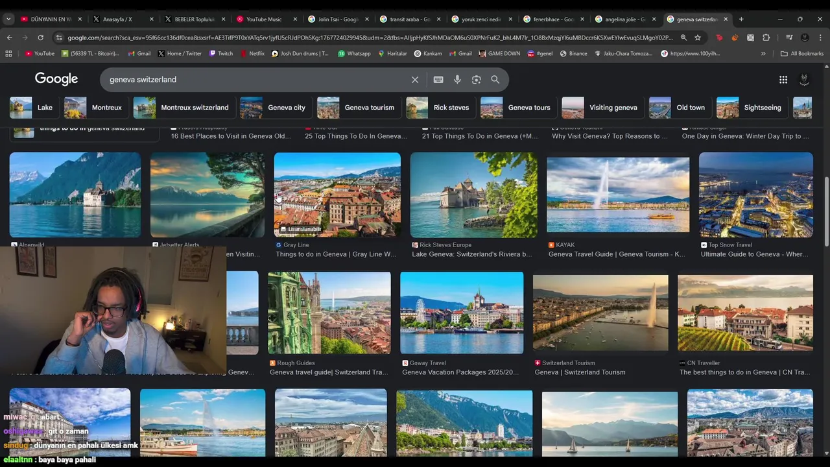830x467 pixels.
Task: Open the Chrome profile avatar
Action: [x=805, y=38]
